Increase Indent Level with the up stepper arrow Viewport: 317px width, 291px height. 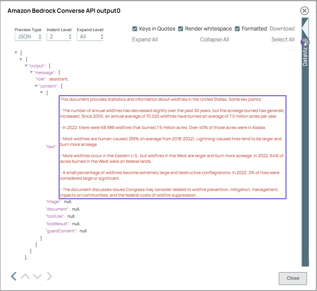click(x=69, y=35)
